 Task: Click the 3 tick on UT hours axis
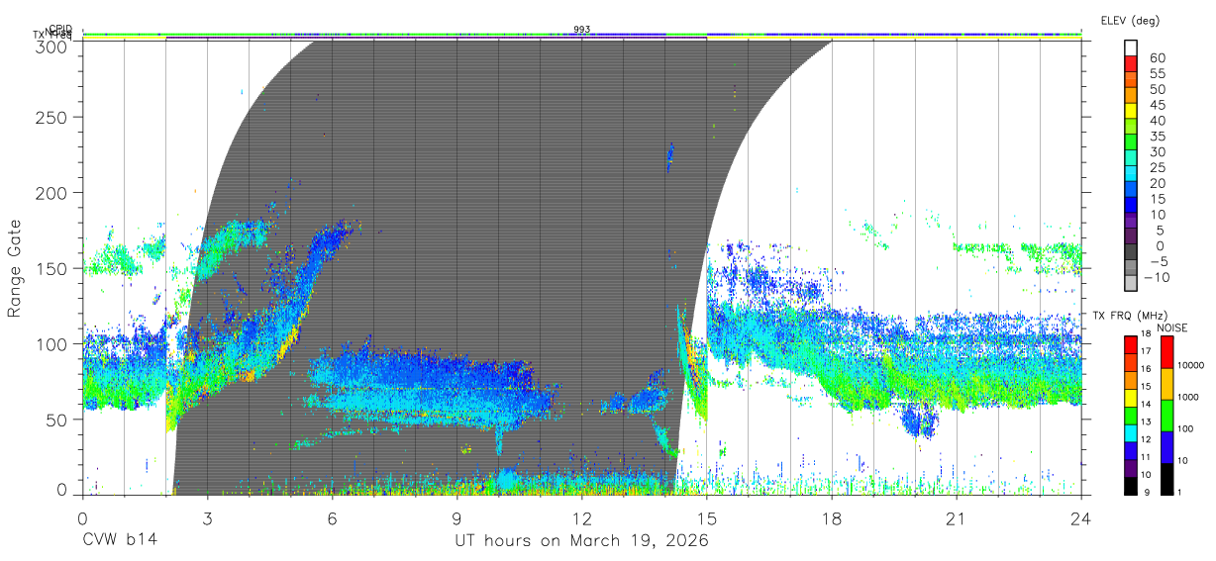point(207,517)
